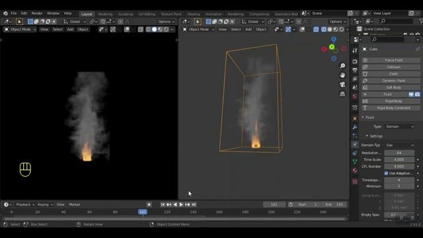Click the blue Z axis on navigation gizmo
Viewport: 423px width, 238px height.
pyautogui.click(x=334, y=40)
